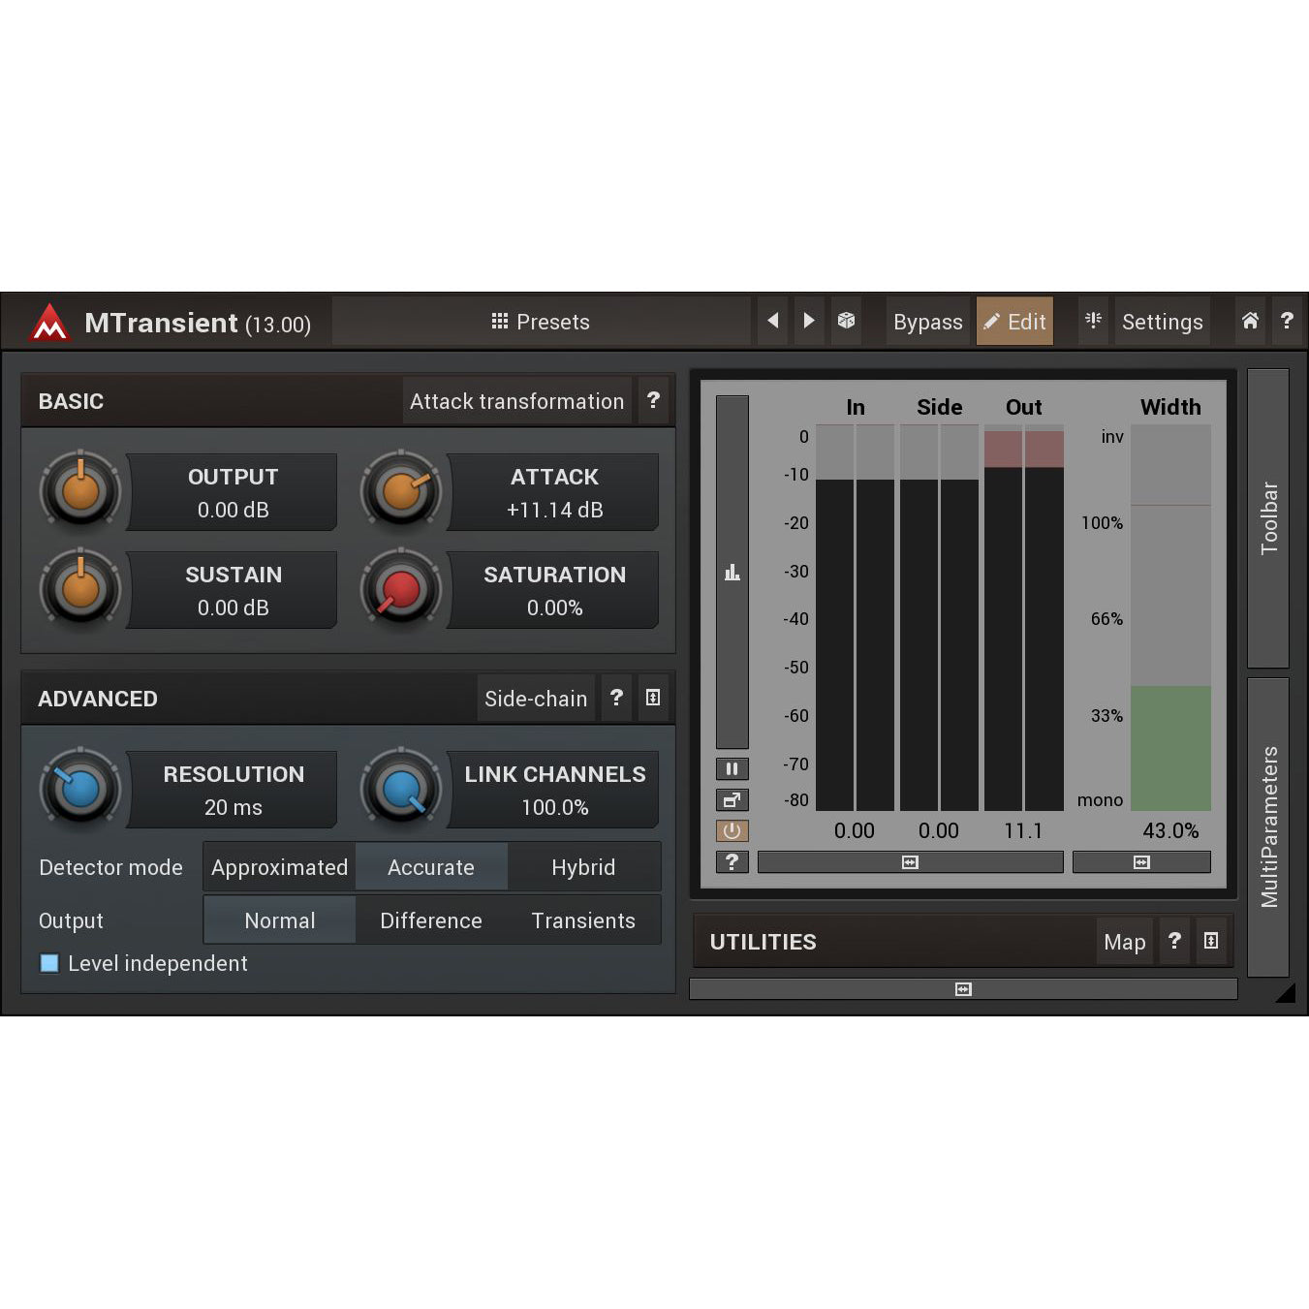Toggle the meter power button
This screenshot has height=1309, width=1309.
coord(732,830)
